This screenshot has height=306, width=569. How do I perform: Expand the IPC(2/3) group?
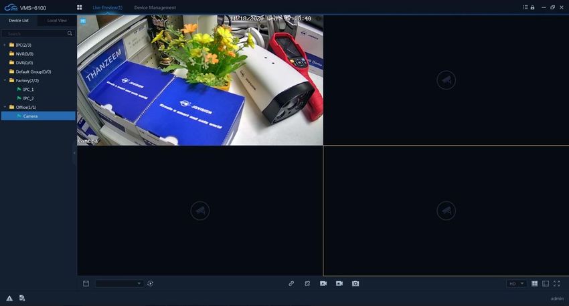(x=5, y=45)
